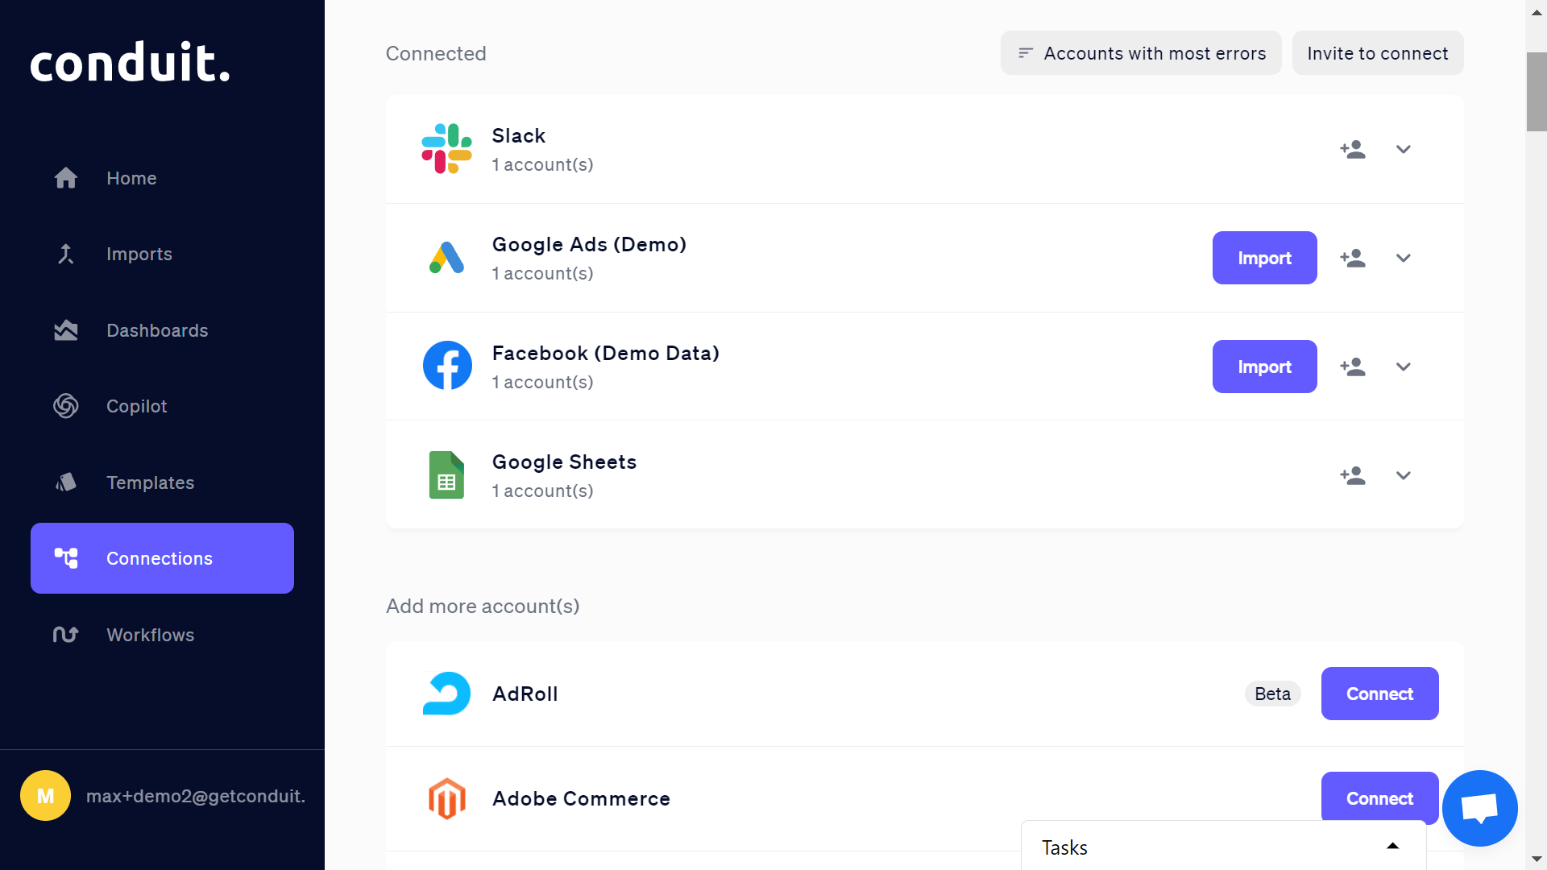
Task: Open the Dashboards sidebar menu
Action: pos(157,330)
